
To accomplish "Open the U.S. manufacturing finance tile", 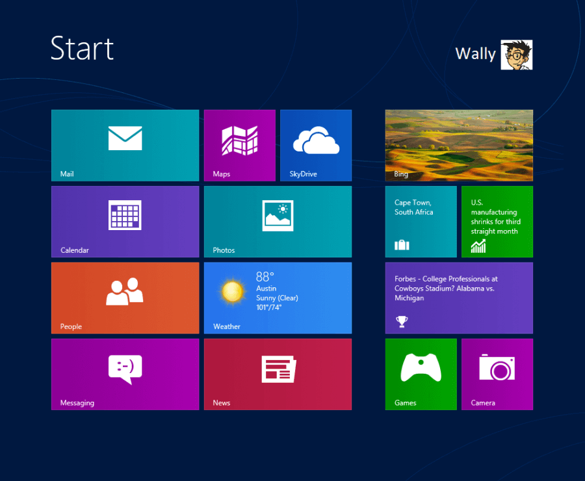I will click(x=497, y=222).
